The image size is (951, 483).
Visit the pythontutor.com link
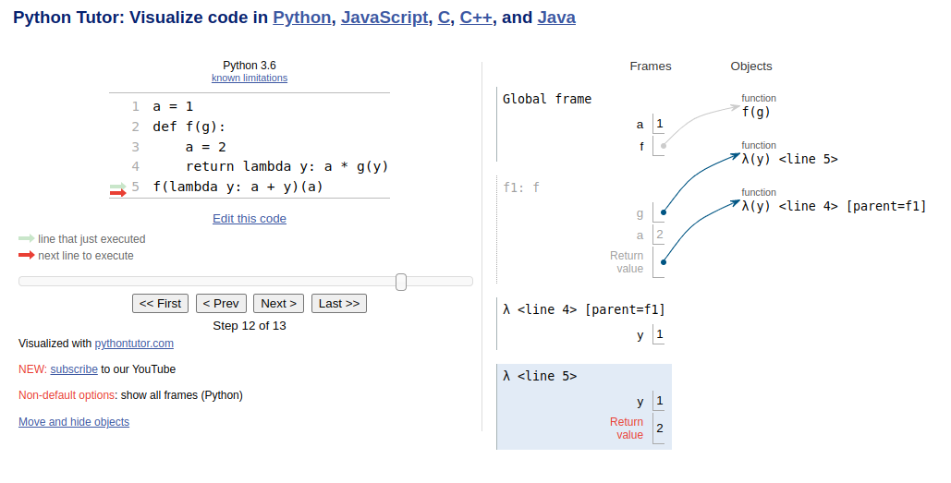coord(134,344)
